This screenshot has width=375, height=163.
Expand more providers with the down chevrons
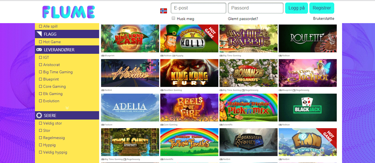[67, 108]
